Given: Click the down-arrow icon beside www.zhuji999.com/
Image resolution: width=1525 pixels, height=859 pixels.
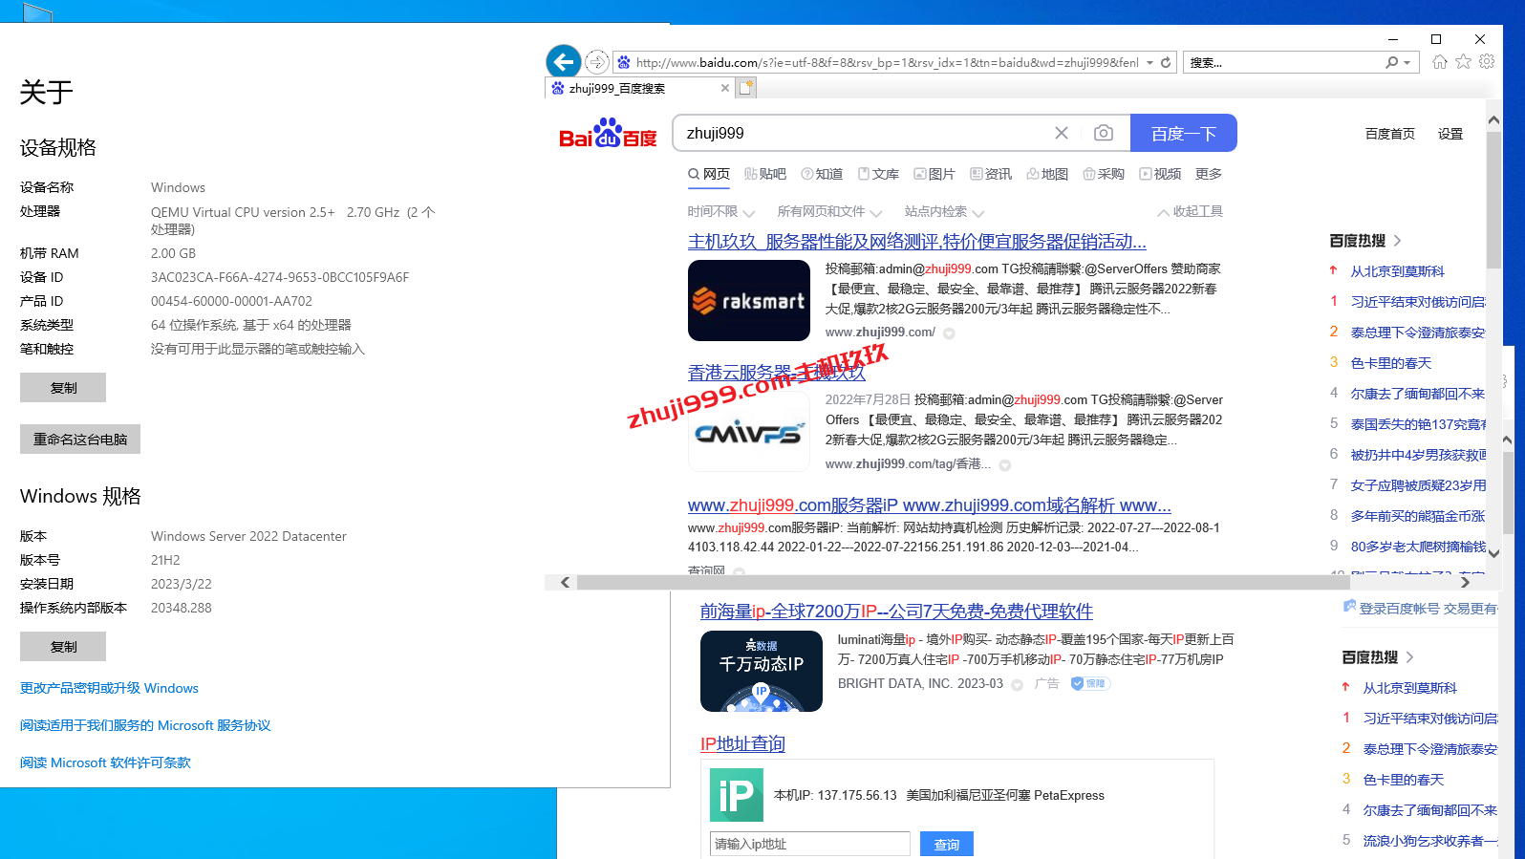Looking at the screenshot, I should coord(949,333).
